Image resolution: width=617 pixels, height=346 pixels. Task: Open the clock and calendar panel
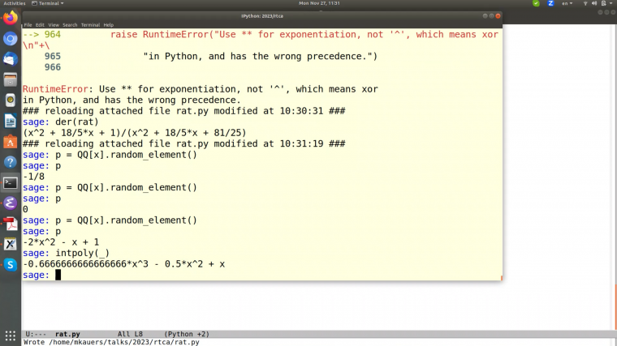click(x=317, y=3)
